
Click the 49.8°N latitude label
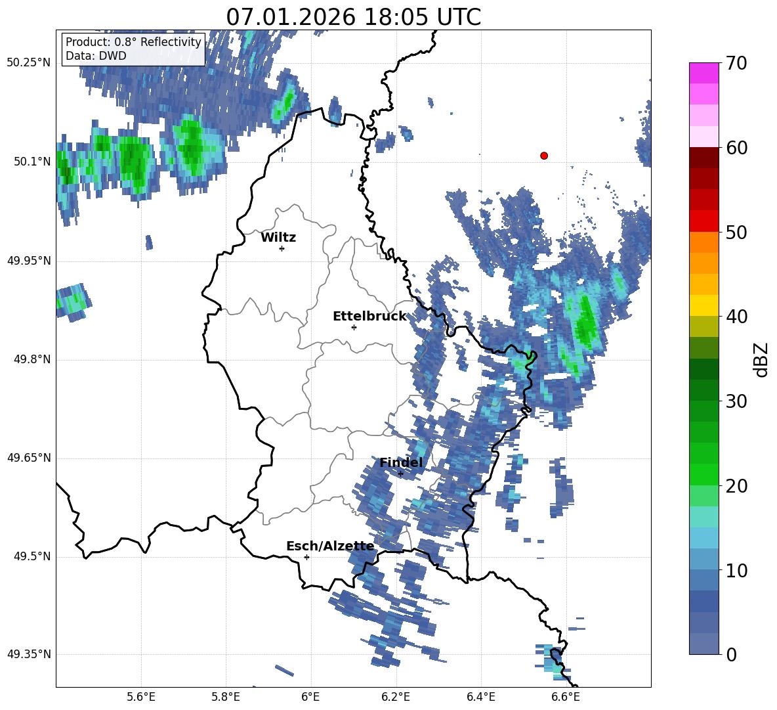pos(31,359)
